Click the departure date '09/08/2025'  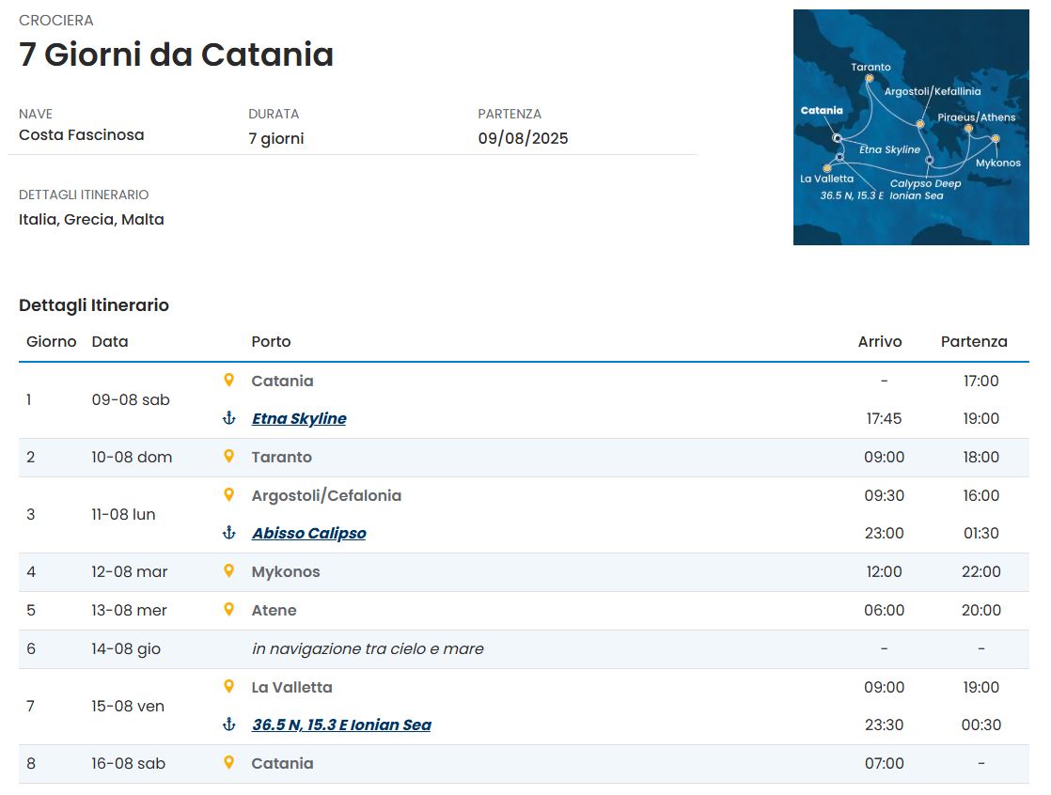[x=523, y=139]
